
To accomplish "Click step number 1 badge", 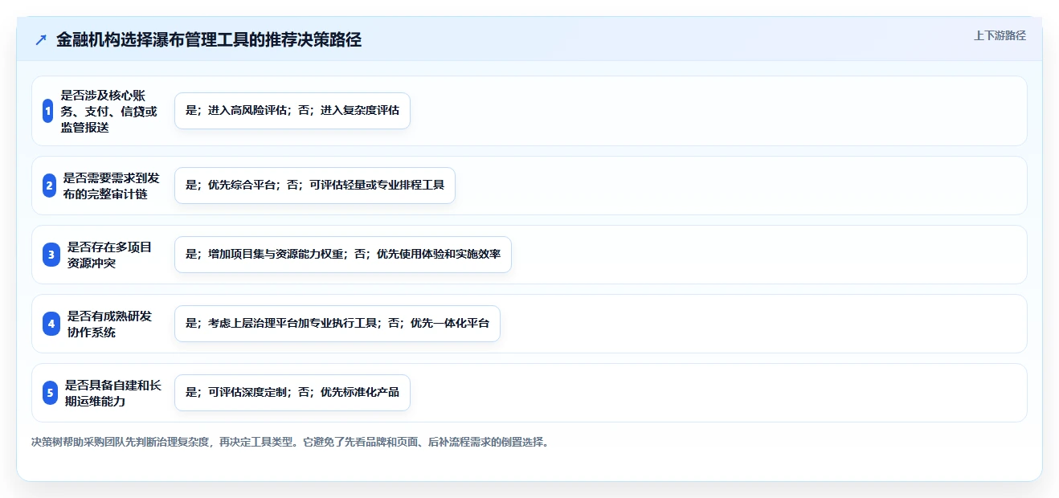I will click(x=48, y=111).
